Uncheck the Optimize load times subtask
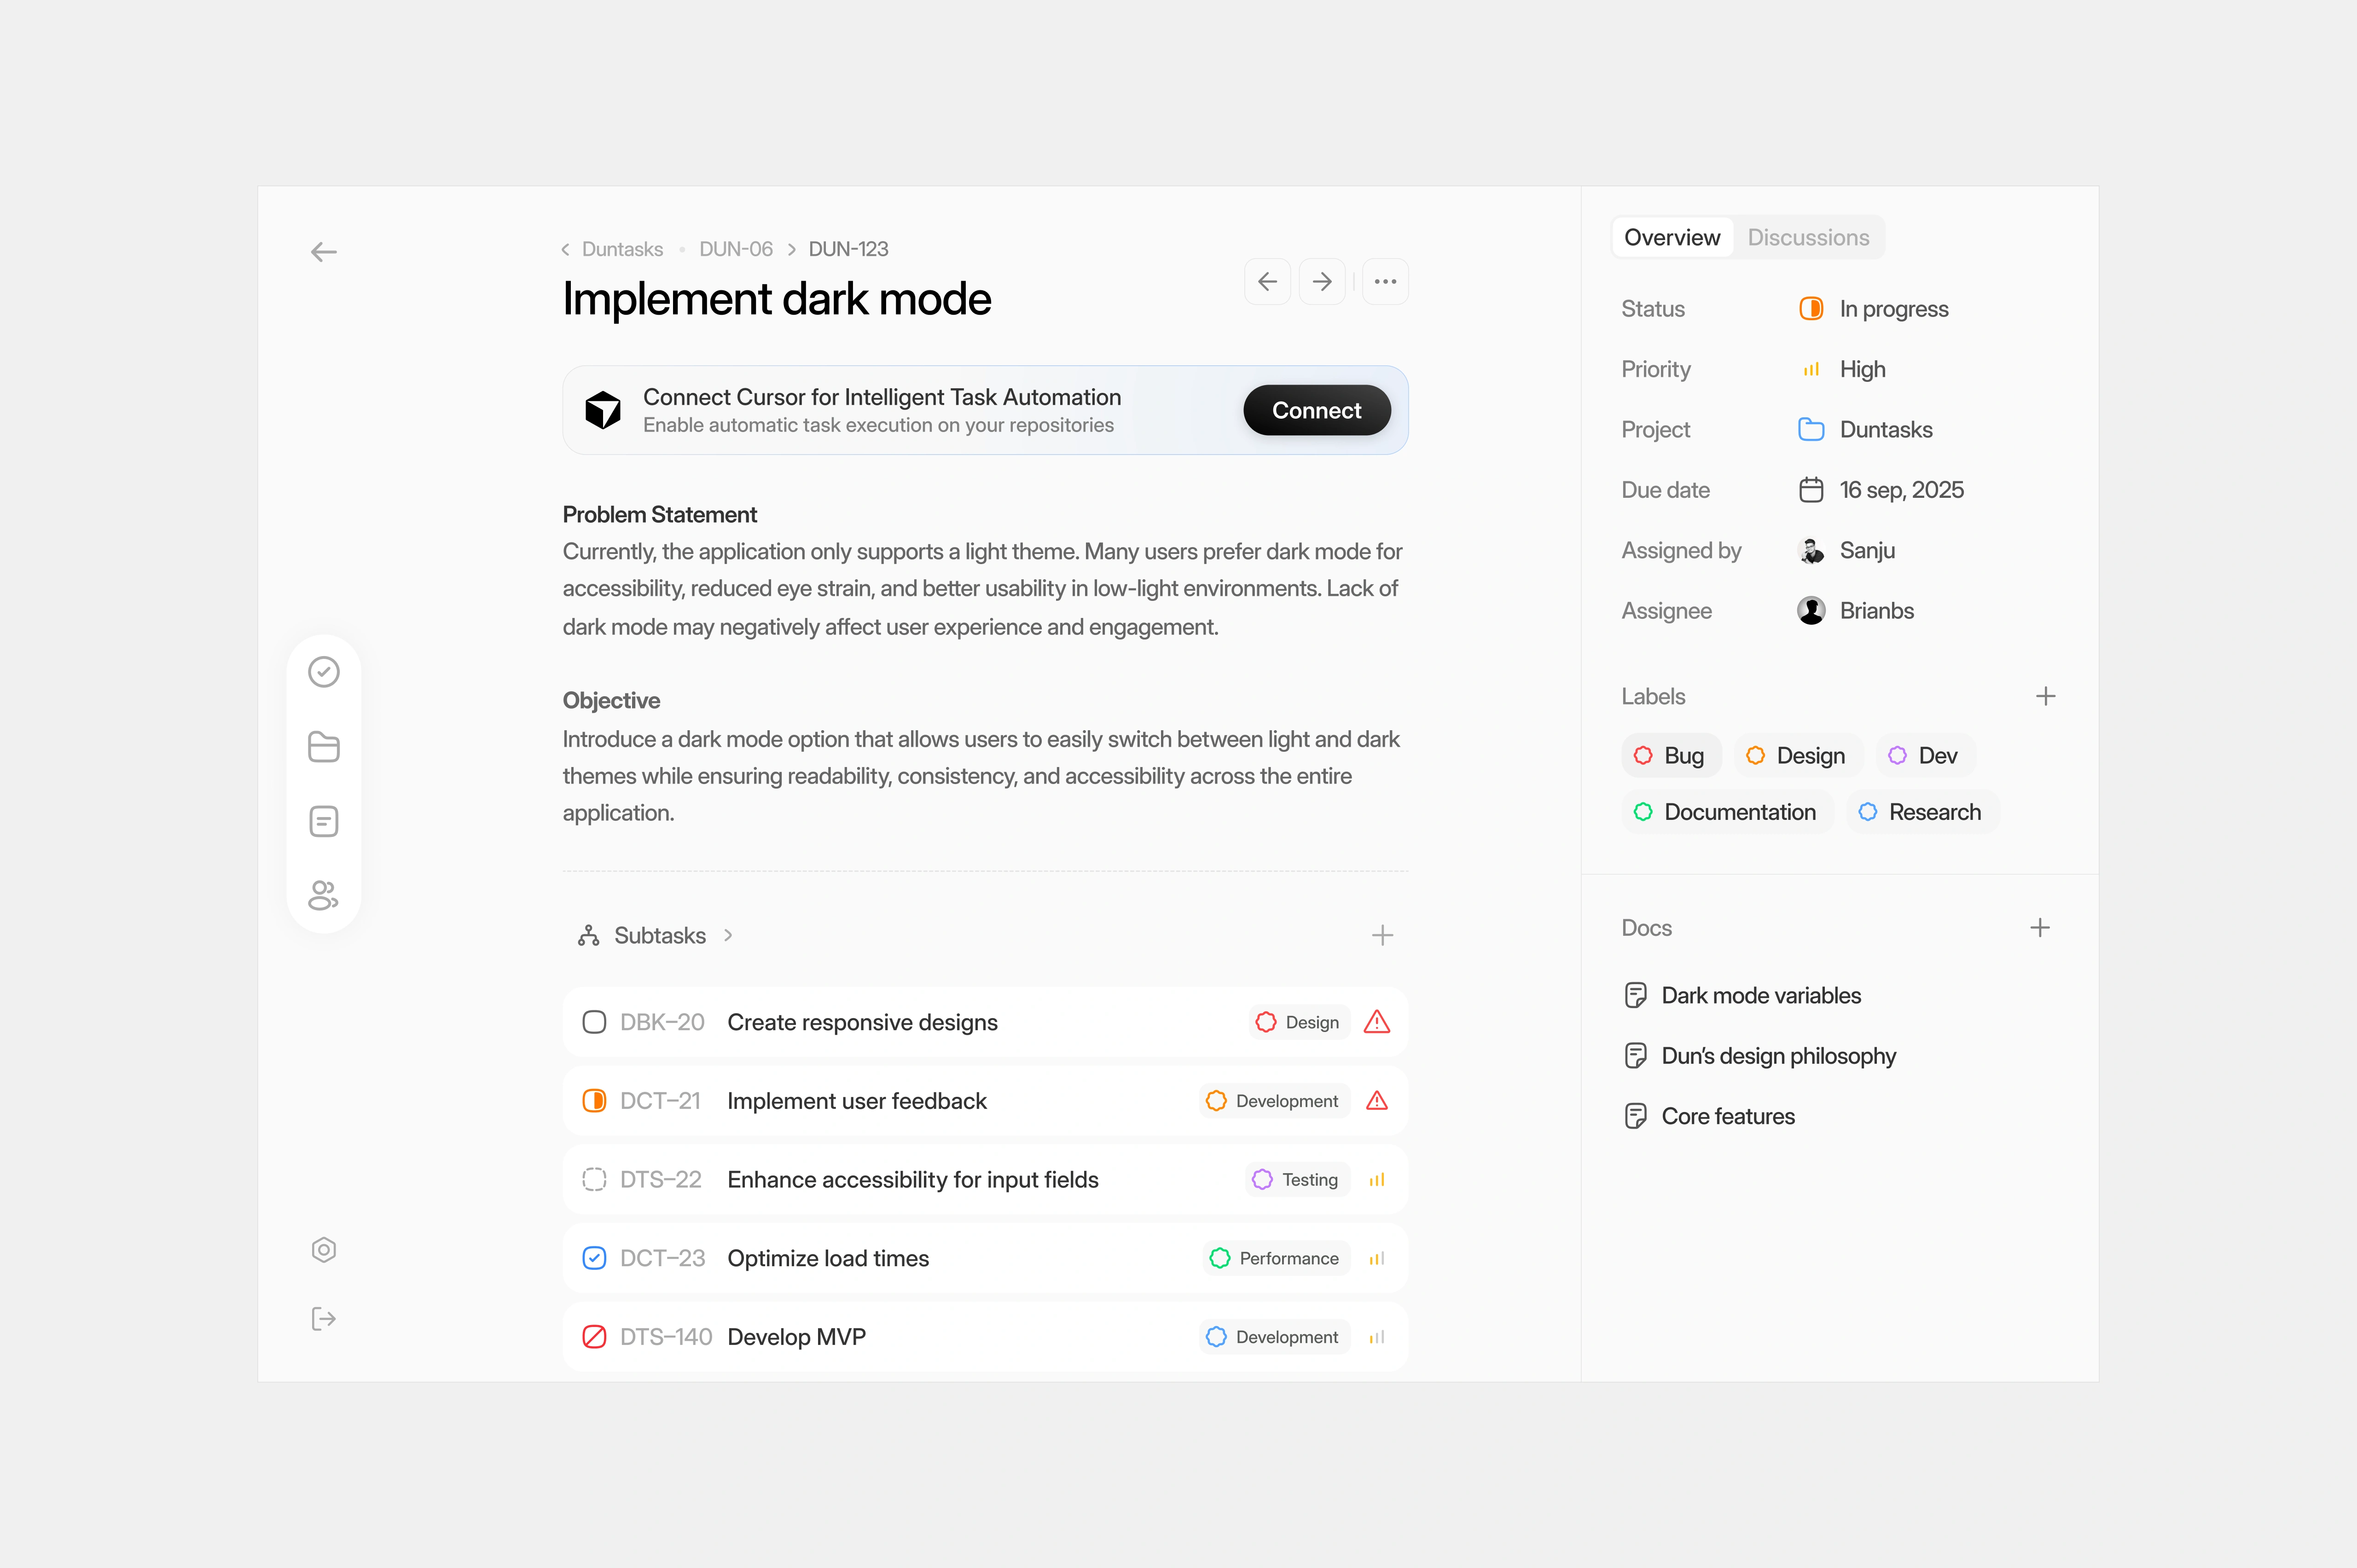Viewport: 2357px width, 1568px height. pyautogui.click(x=594, y=1258)
